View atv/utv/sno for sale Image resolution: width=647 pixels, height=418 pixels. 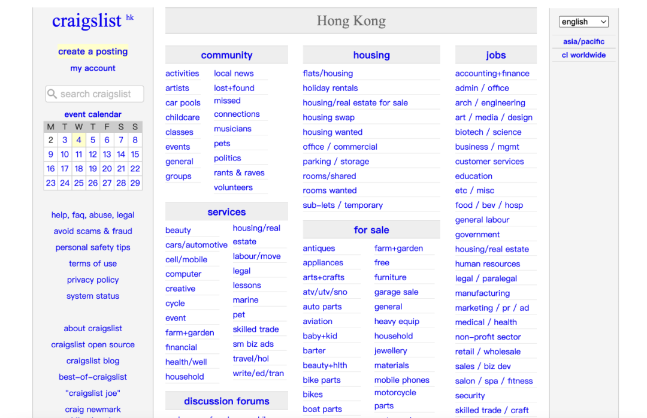click(325, 292)
